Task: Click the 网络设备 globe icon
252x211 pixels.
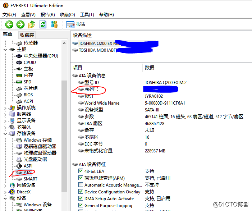Action: point(12,185)
